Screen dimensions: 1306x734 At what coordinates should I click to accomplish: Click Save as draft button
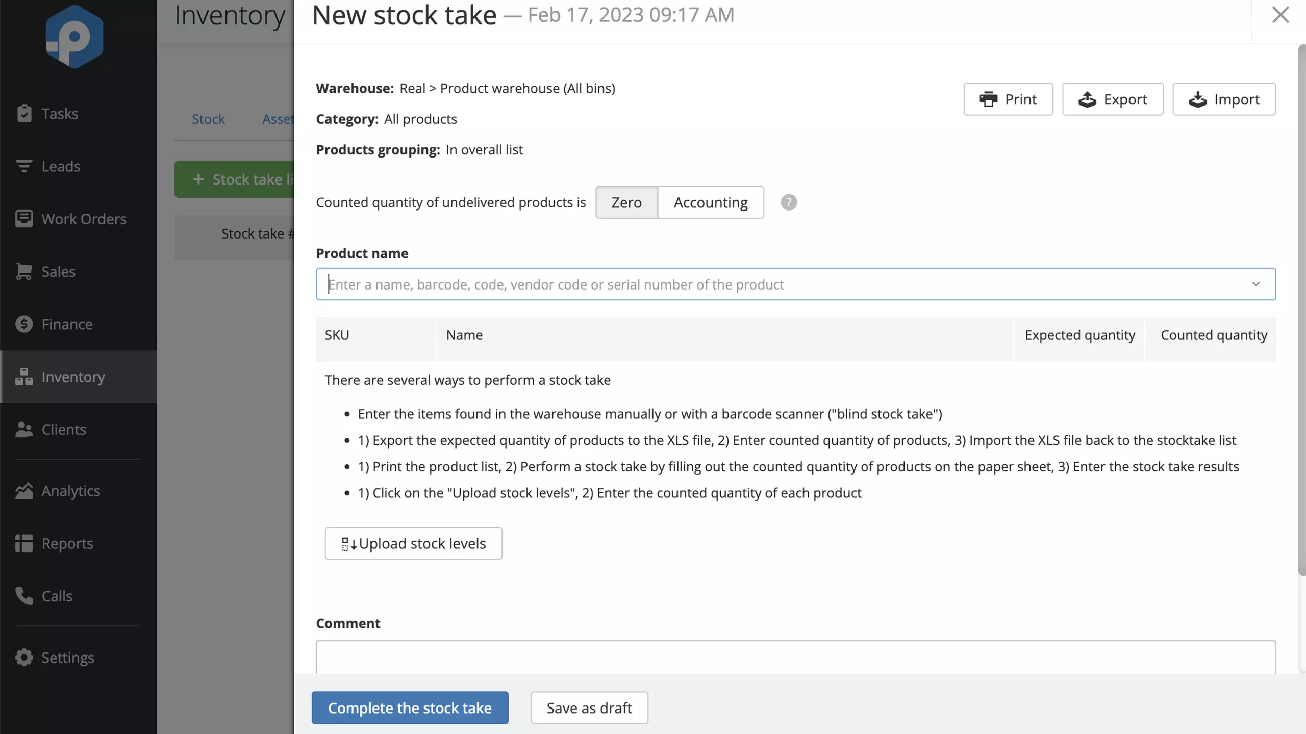(x=589, y=707)
